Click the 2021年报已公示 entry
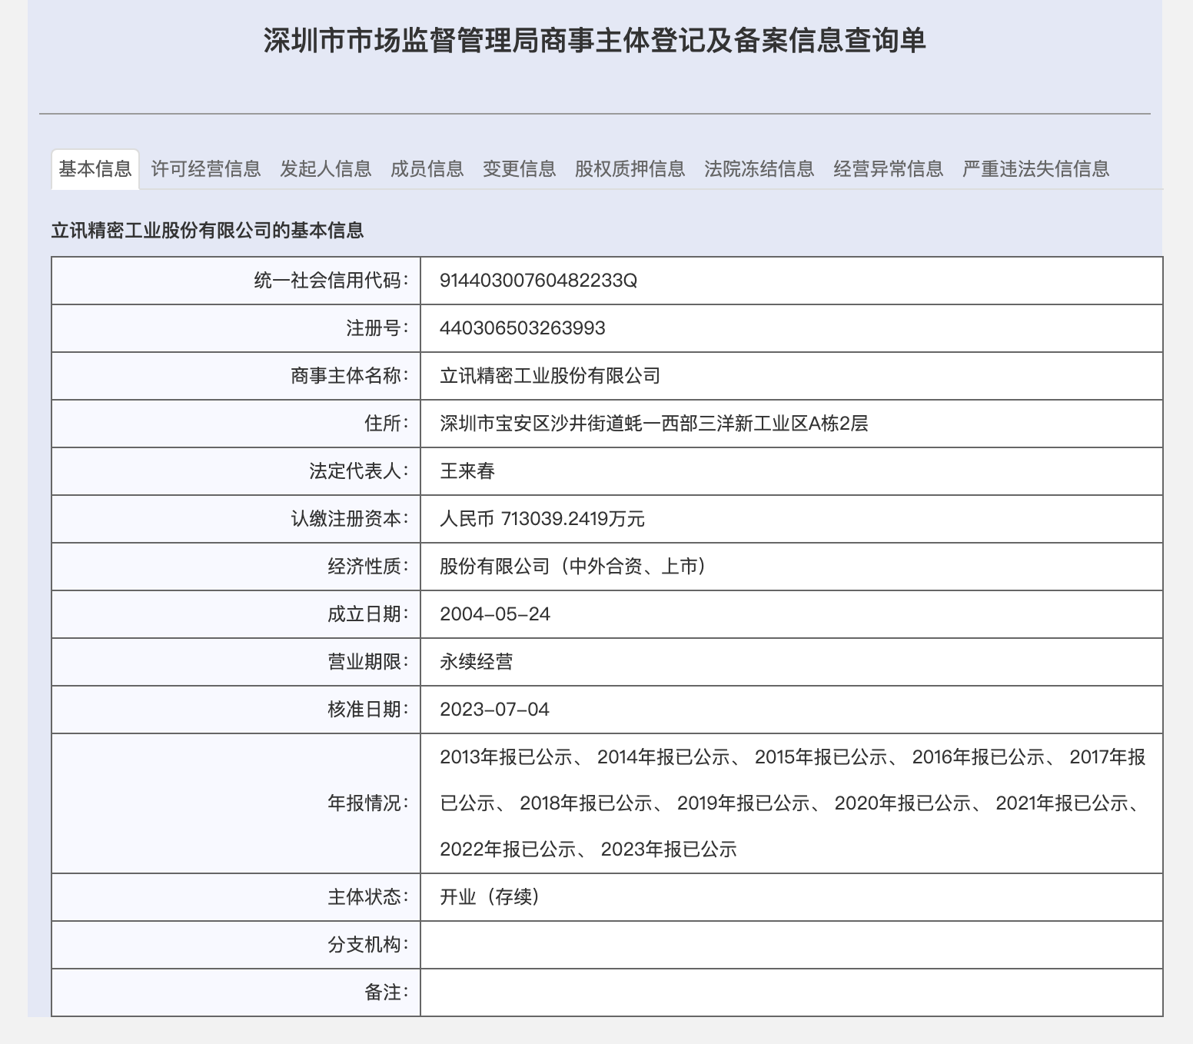1193x1044 pixels. click(x=1062, y=803)
